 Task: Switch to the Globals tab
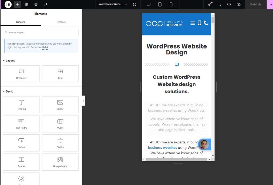point(62,22)
